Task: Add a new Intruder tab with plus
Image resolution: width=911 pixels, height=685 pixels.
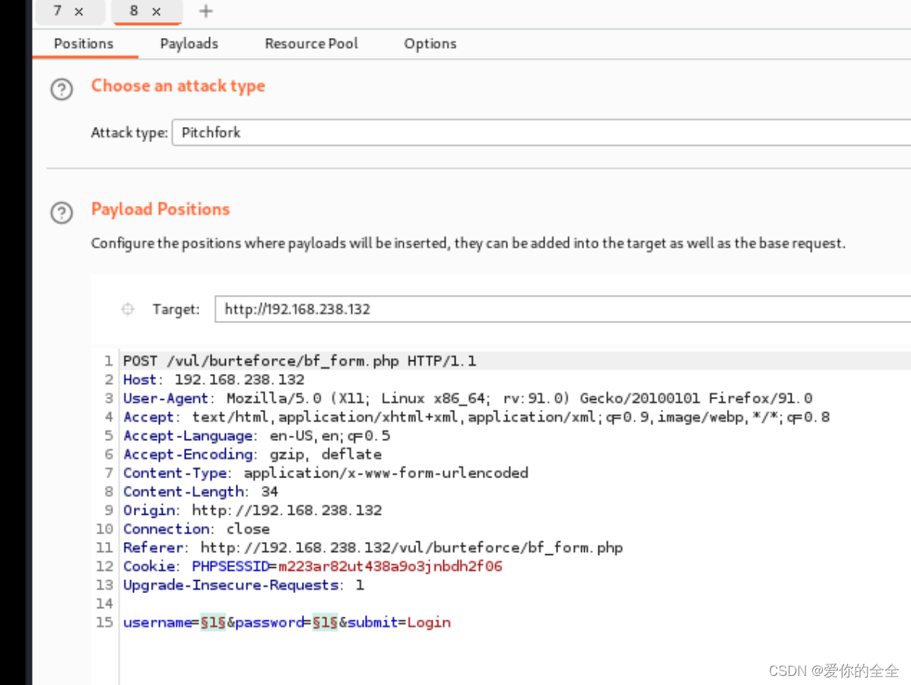Action: tap(205, 11)
